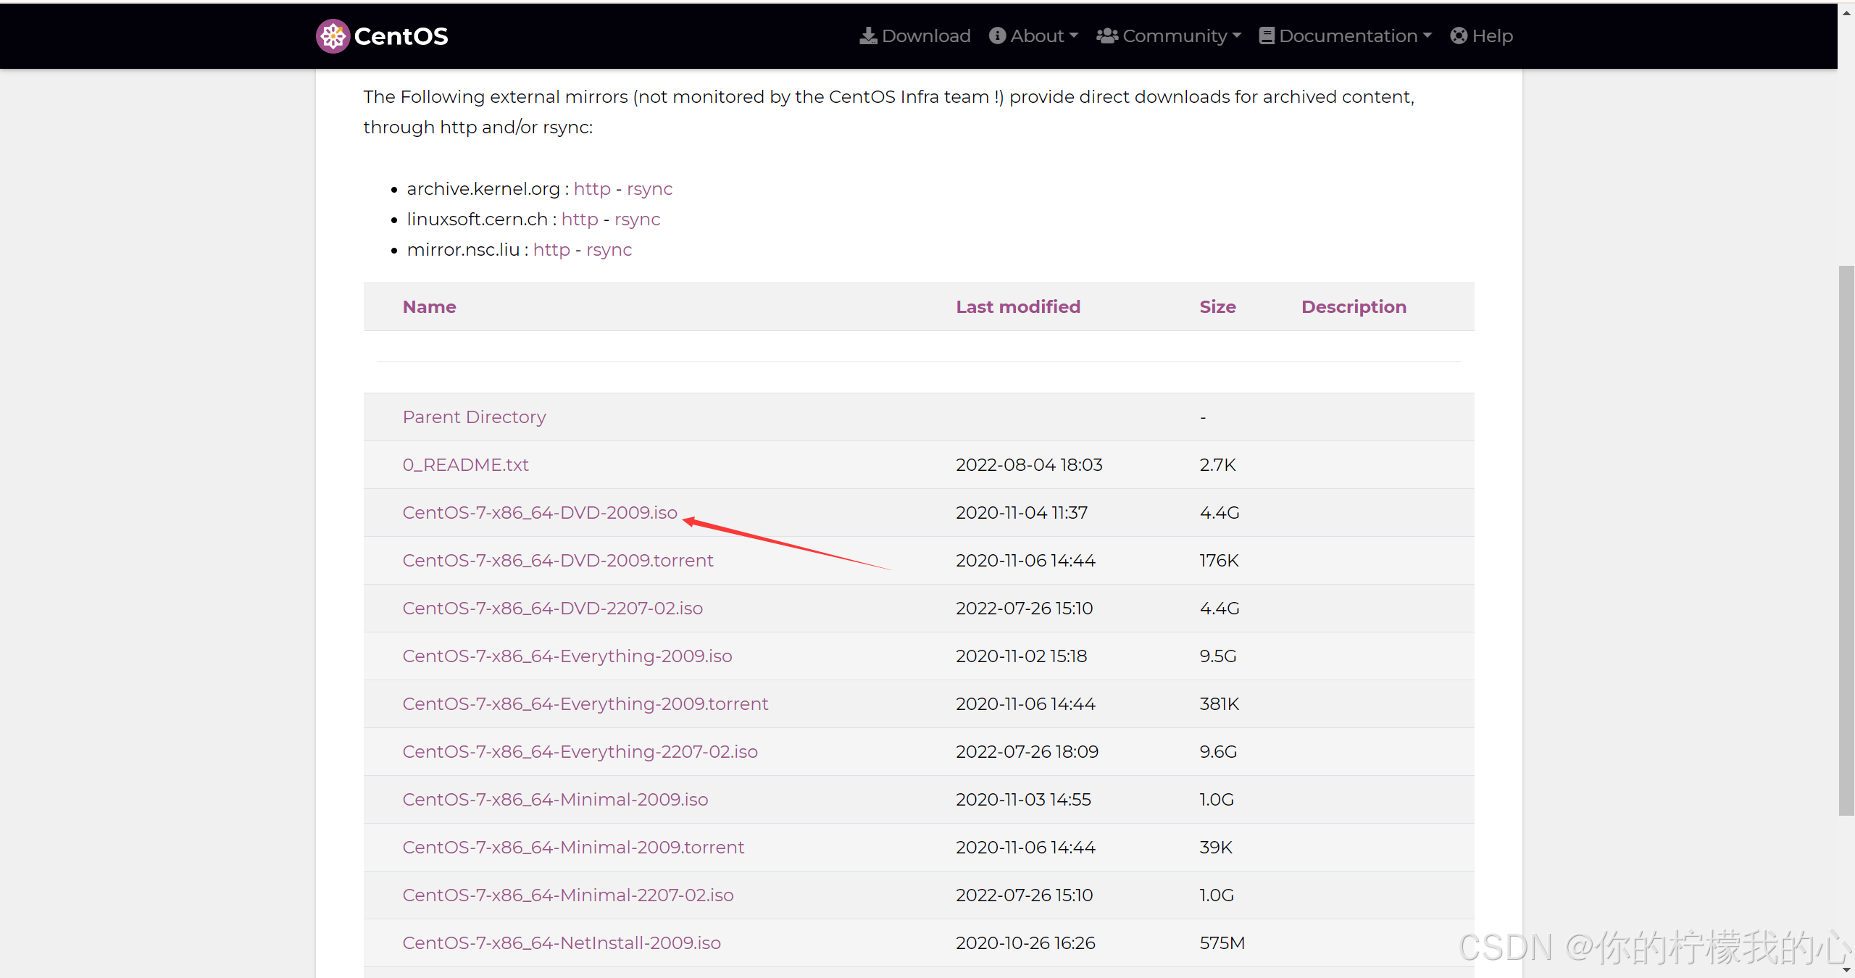Open archive.kernel.org rsync mirror link

pyautogui.click(x=649, y=189)
